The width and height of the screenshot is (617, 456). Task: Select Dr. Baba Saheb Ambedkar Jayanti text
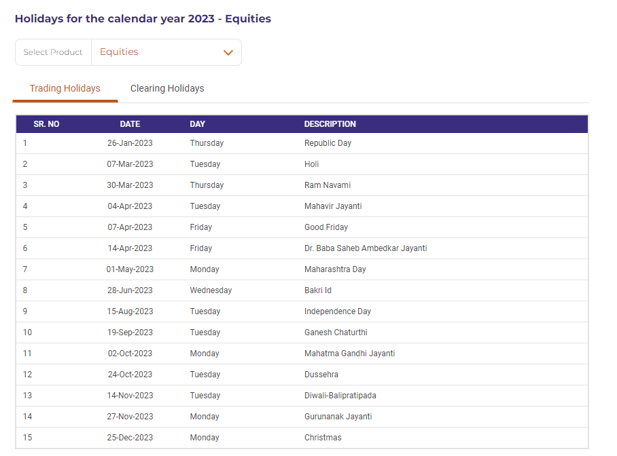click(x=366, y=248)
